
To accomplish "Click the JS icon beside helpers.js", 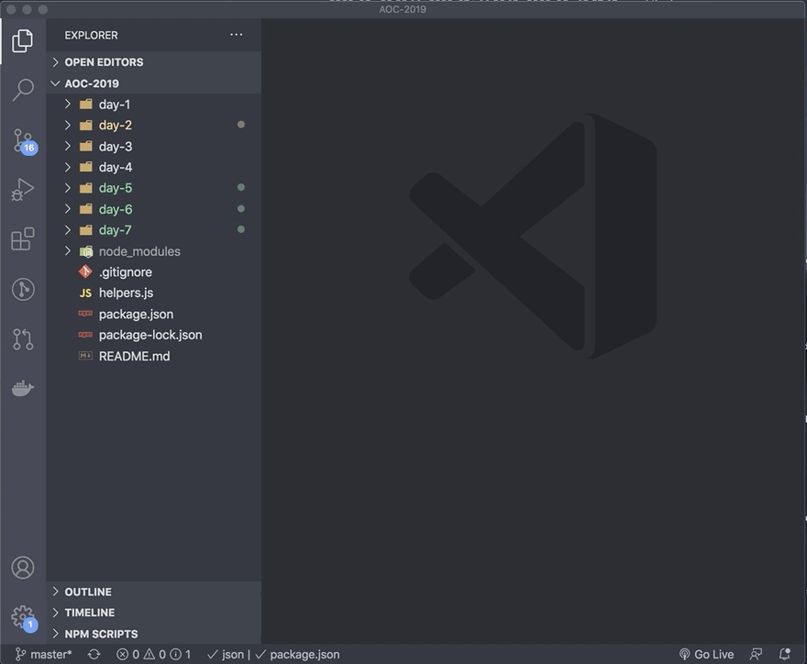I will [85, 293].
